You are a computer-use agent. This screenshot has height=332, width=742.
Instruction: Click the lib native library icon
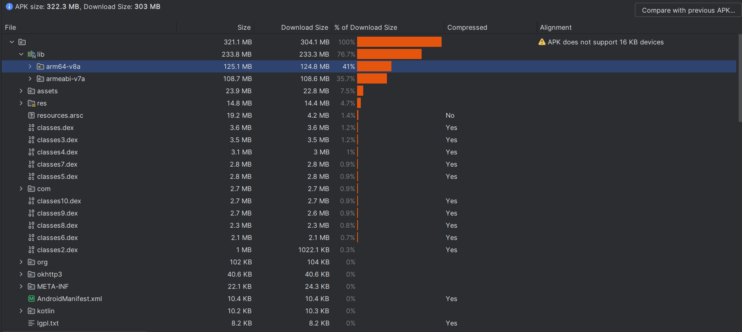[31, 54]
